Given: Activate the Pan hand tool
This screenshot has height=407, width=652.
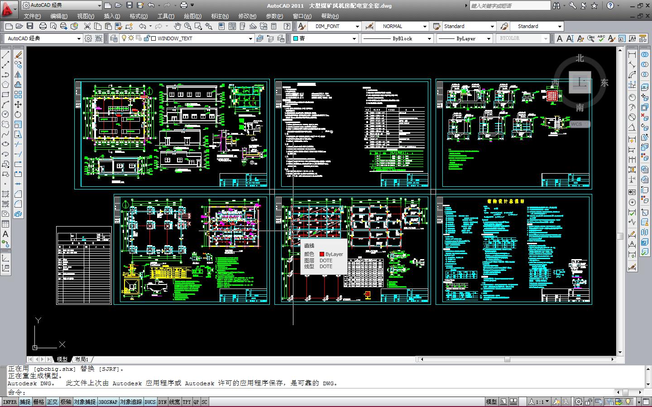Looking at the screenshot, I should point(177,26).
